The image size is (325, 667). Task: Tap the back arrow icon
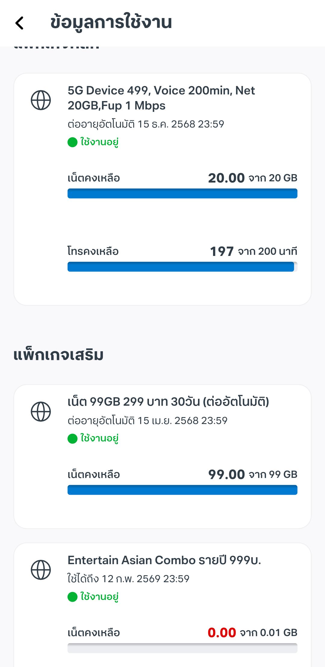coord(20,23)
